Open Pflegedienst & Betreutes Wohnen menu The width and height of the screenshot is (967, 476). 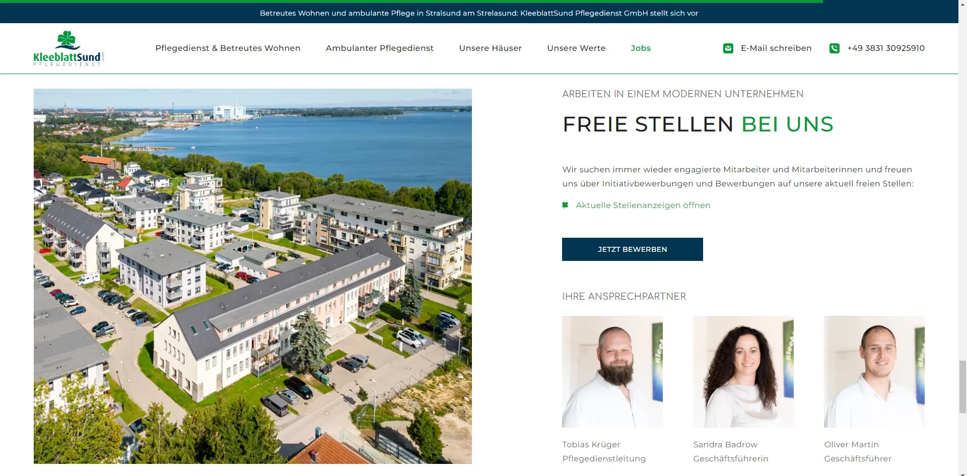pyautogui.click(x=228, y=48)
